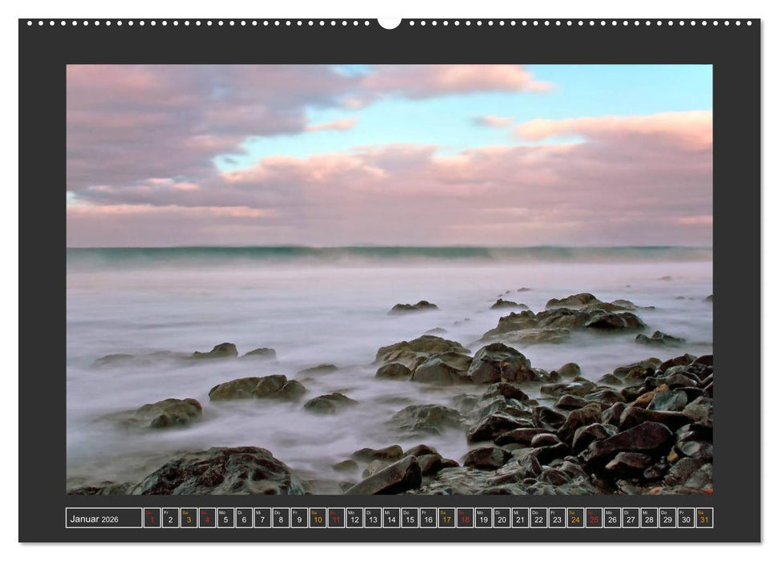Click day 8 on the calendar strip
This screenshot has height=561, width=779.
coord(282,519)
